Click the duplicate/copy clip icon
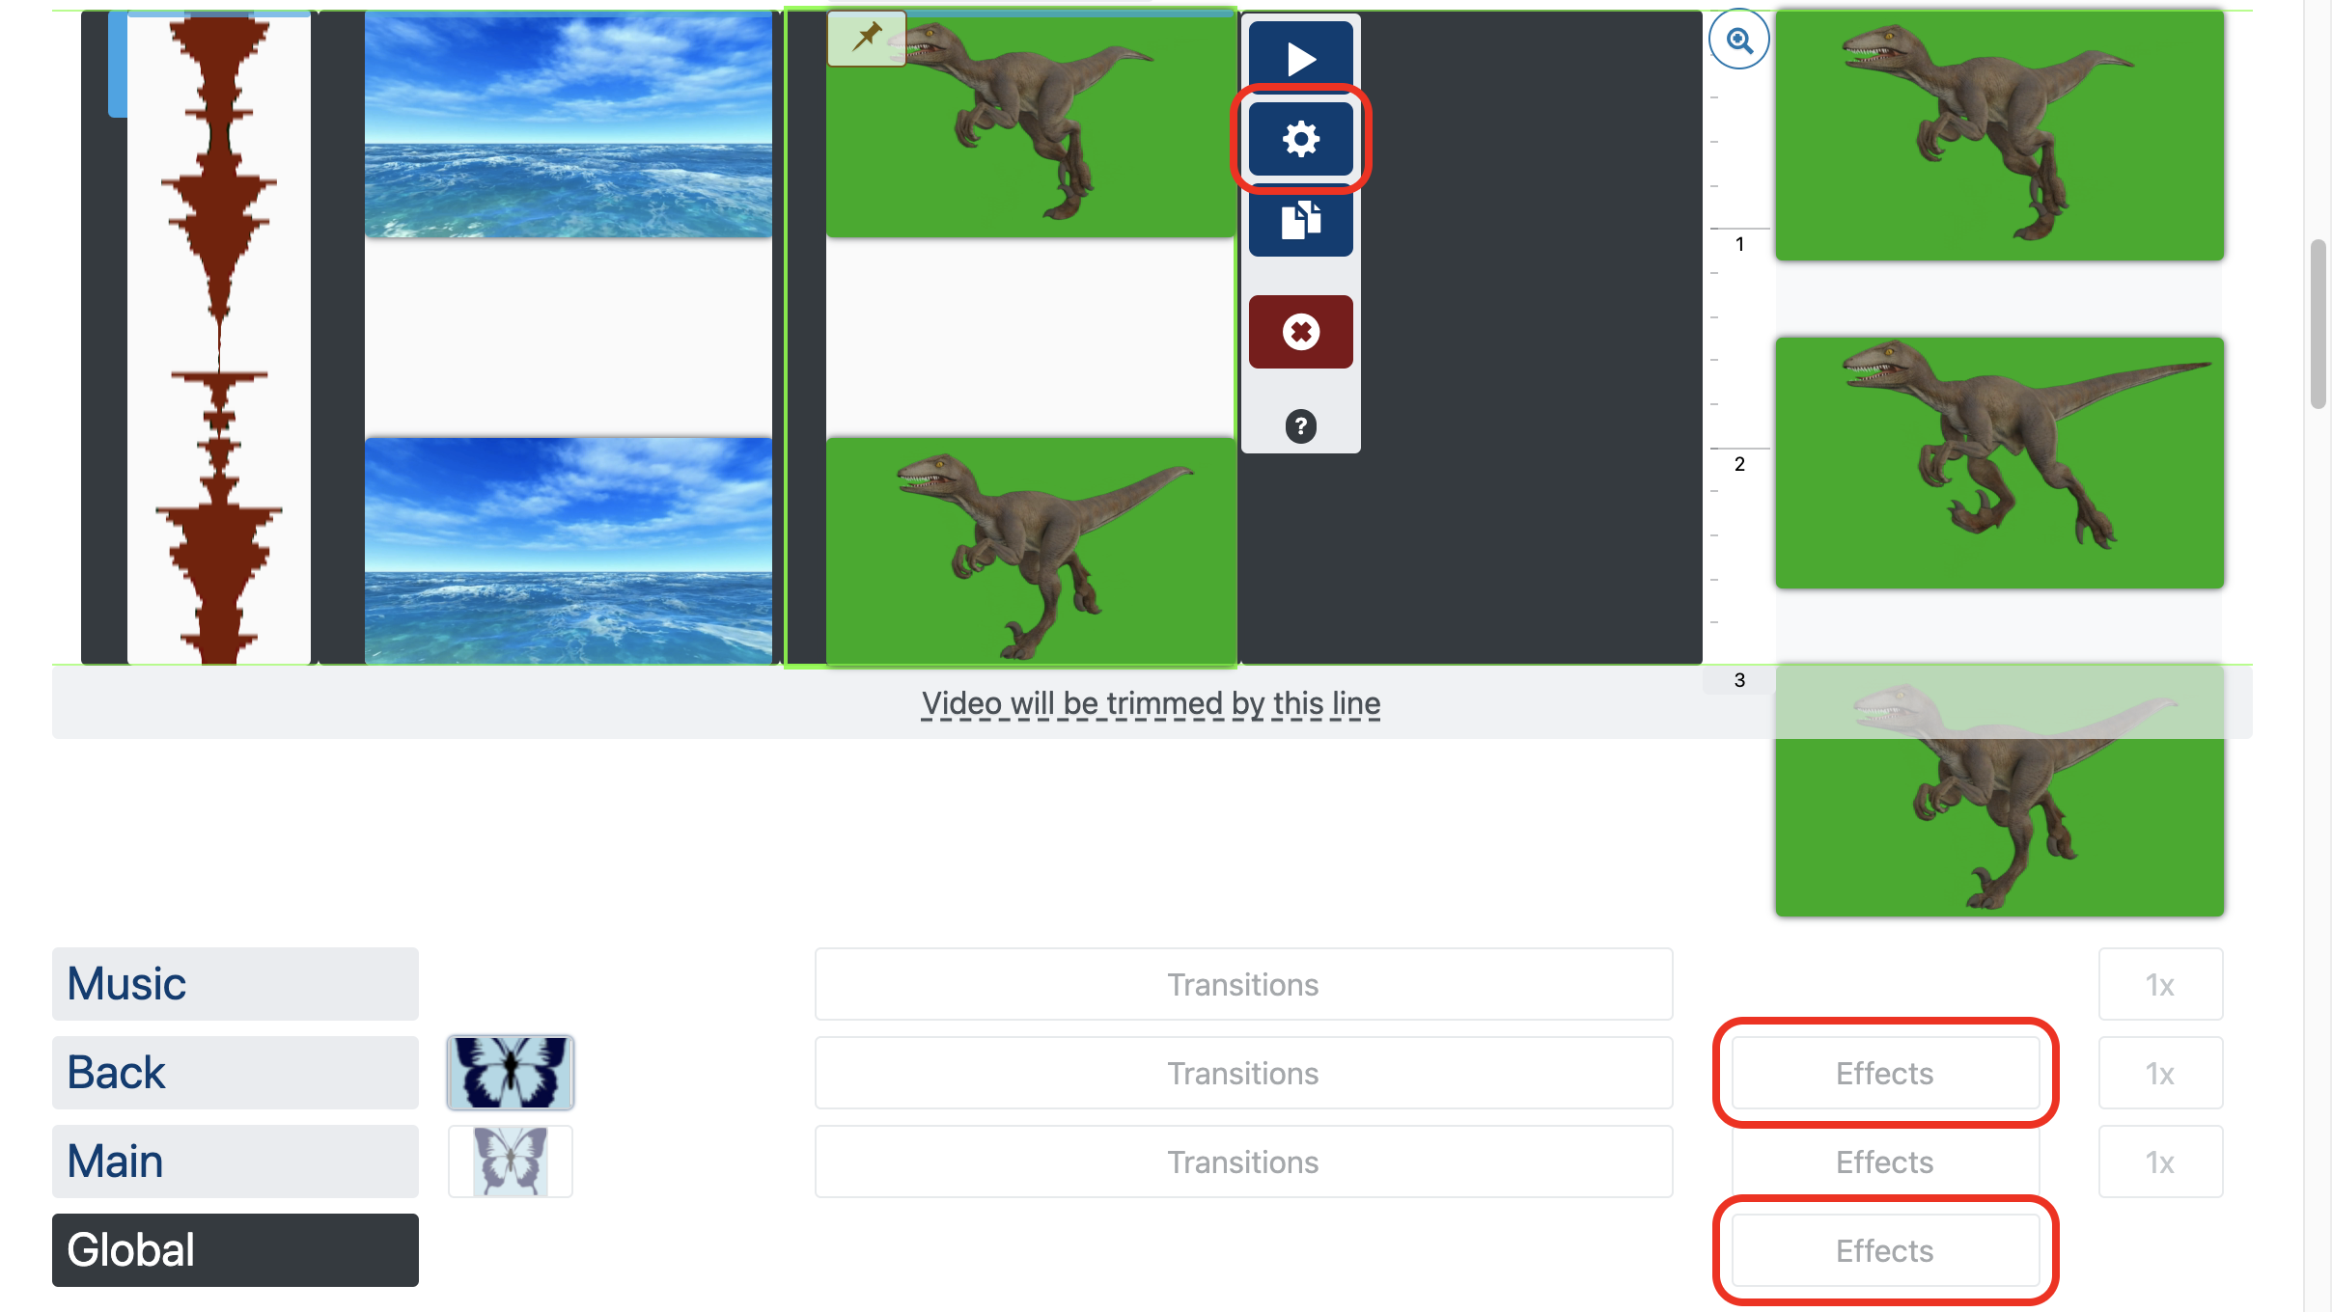This screenshot has height=1312, width=2332. point(1299,219)
